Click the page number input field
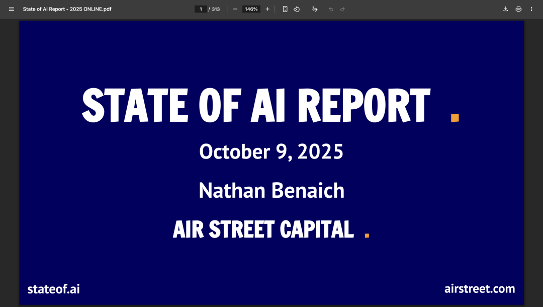This screenshot has height=307, width=543. point(201,9)
